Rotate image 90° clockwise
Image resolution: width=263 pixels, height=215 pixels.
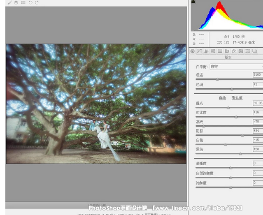click(37, 2)
